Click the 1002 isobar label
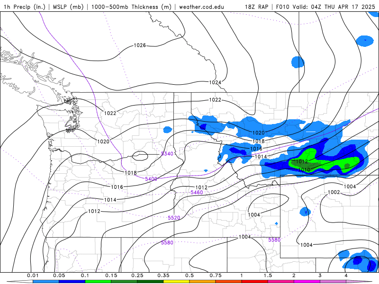This screenshot has height=284, width=379. click(x=334, y=192)
